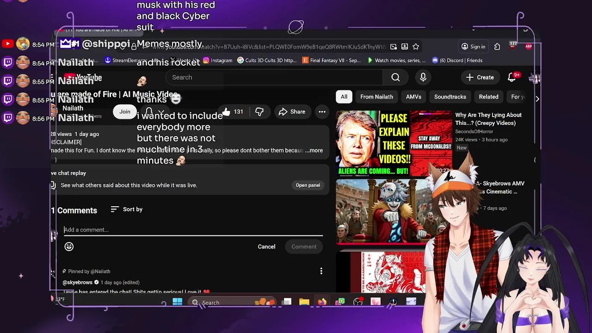Open the Nailath channel name link

73,108
